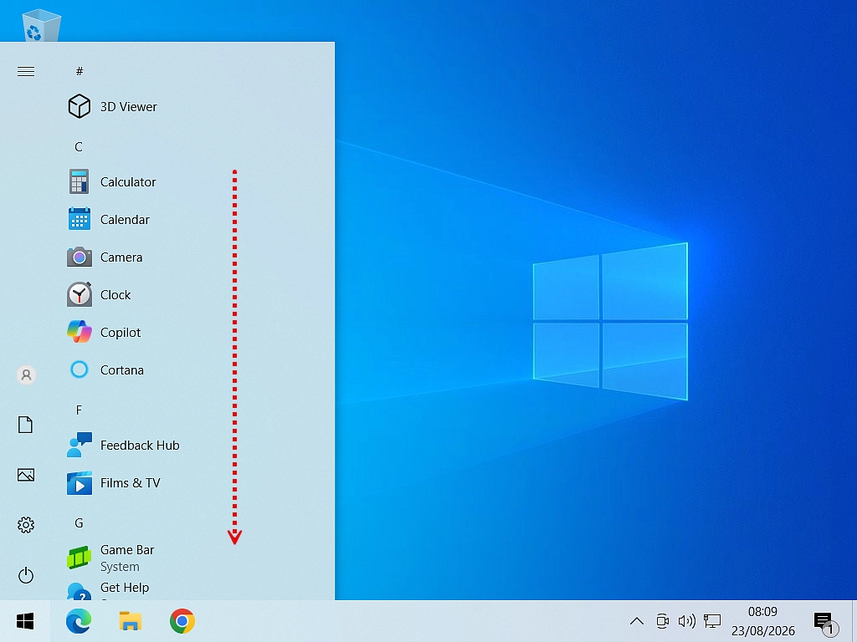The height and width of the screenshot is (642, 857).
Task: Open the Recycle Bin desktop icon
Action: point(41,25)
